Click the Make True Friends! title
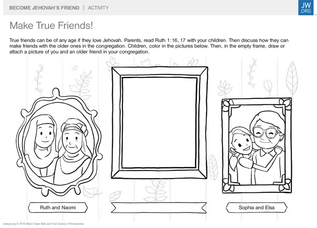The height and width of the screenshot is (228, 317). pos(51,26)
